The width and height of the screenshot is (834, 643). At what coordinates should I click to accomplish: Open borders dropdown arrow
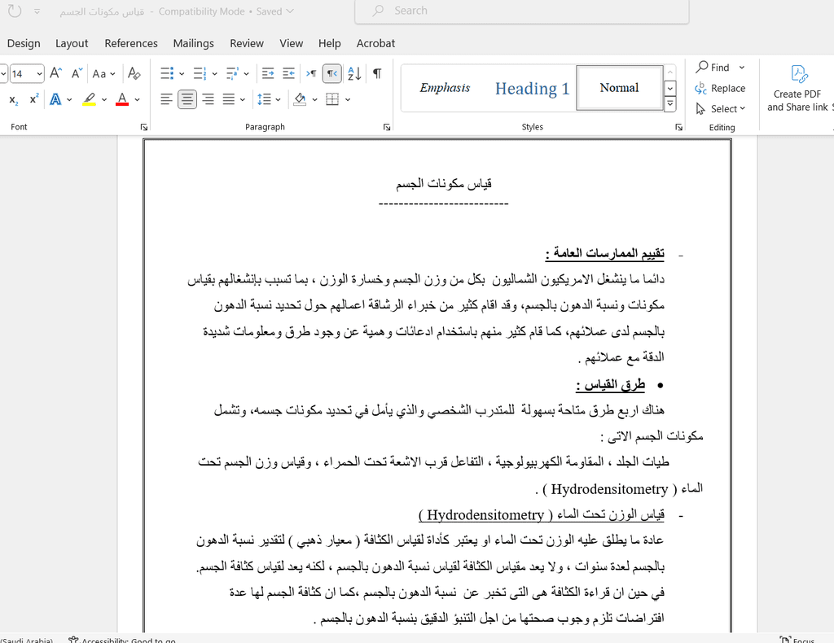click(x=348, y=99)
